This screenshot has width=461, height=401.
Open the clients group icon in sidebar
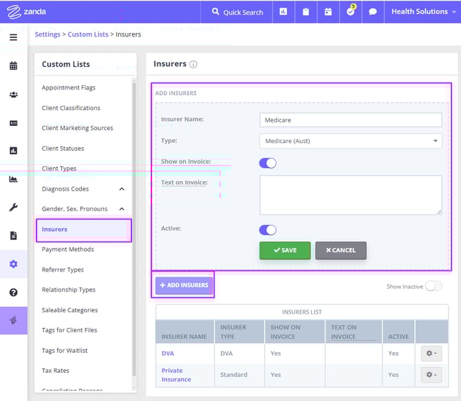[x=13, y=95]
